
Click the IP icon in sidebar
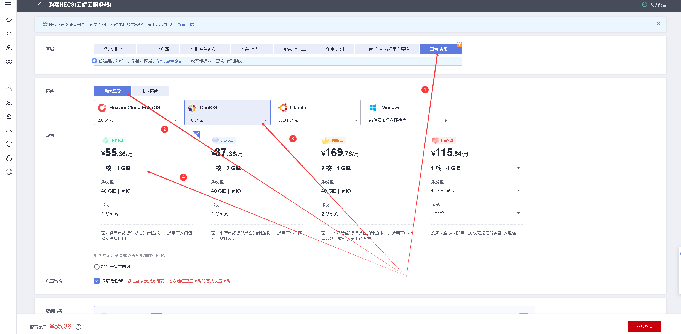click(x=9, y=144)
